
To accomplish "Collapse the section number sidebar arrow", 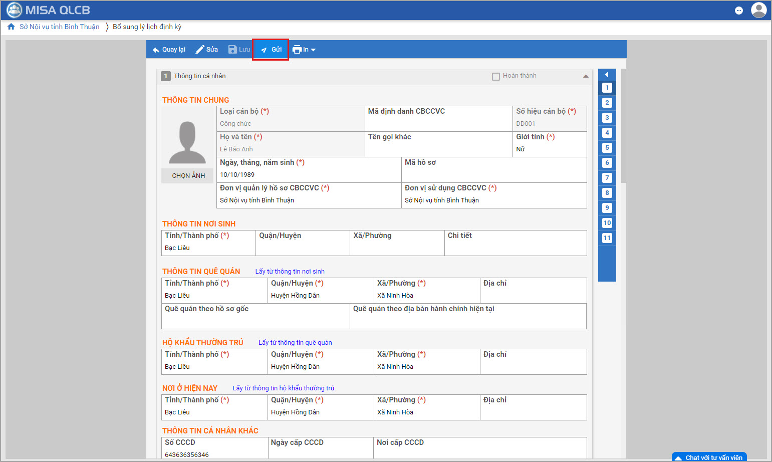I will pos(607,75).
